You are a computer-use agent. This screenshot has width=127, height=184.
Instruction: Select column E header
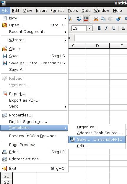[x=118, y=46]
